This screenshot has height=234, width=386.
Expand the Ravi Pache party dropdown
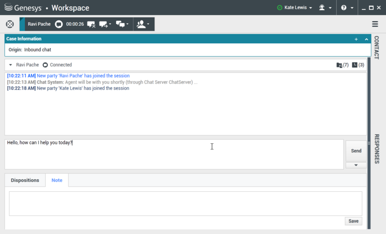(x=11, y=65)
